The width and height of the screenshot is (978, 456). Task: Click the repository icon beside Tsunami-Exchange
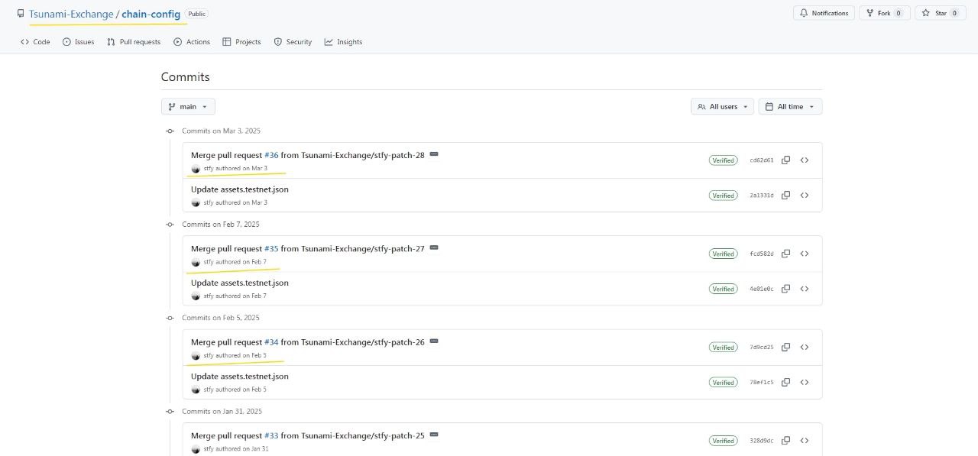21,14
